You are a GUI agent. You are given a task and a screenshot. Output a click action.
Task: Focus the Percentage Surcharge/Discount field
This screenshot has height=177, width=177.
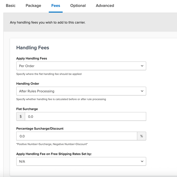click(x=77, y=136)
